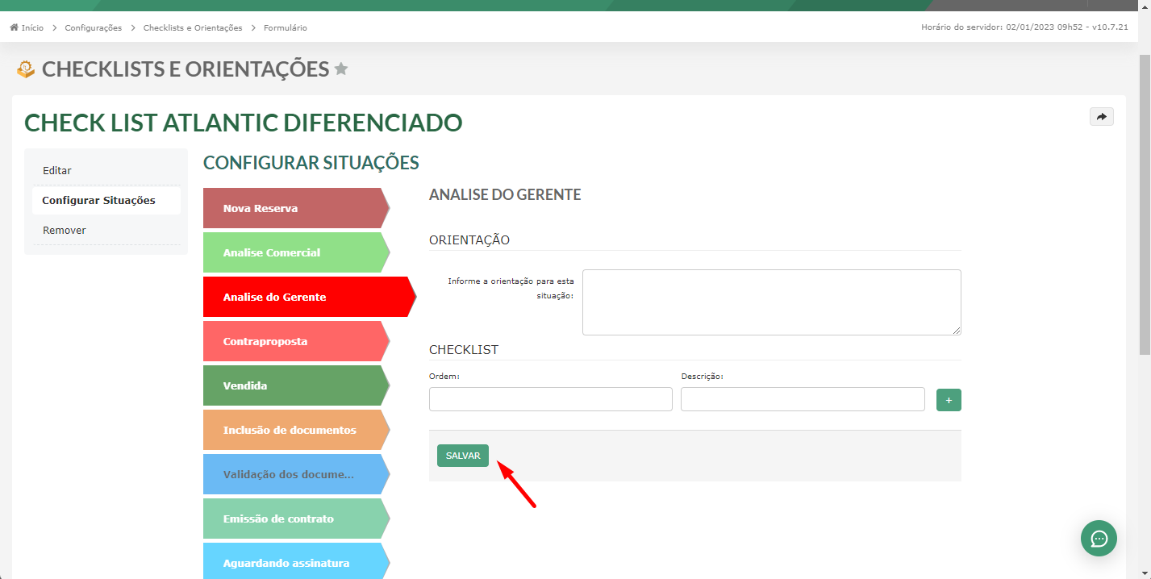
Task: Click the CHECKLIST section label
Action: [464, 350]
